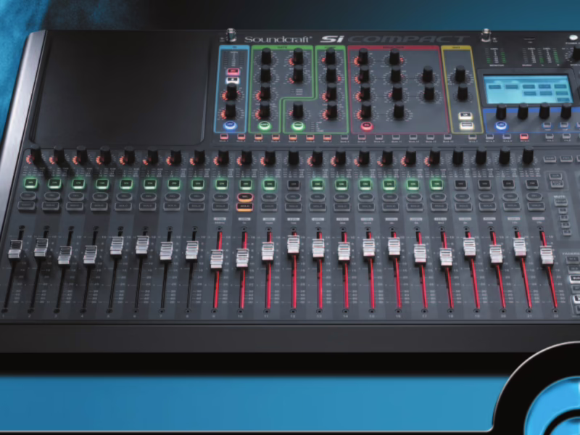This screenshot has height=435, width=580.
Task: Select the FX 1 button
Action: [550, 136]
